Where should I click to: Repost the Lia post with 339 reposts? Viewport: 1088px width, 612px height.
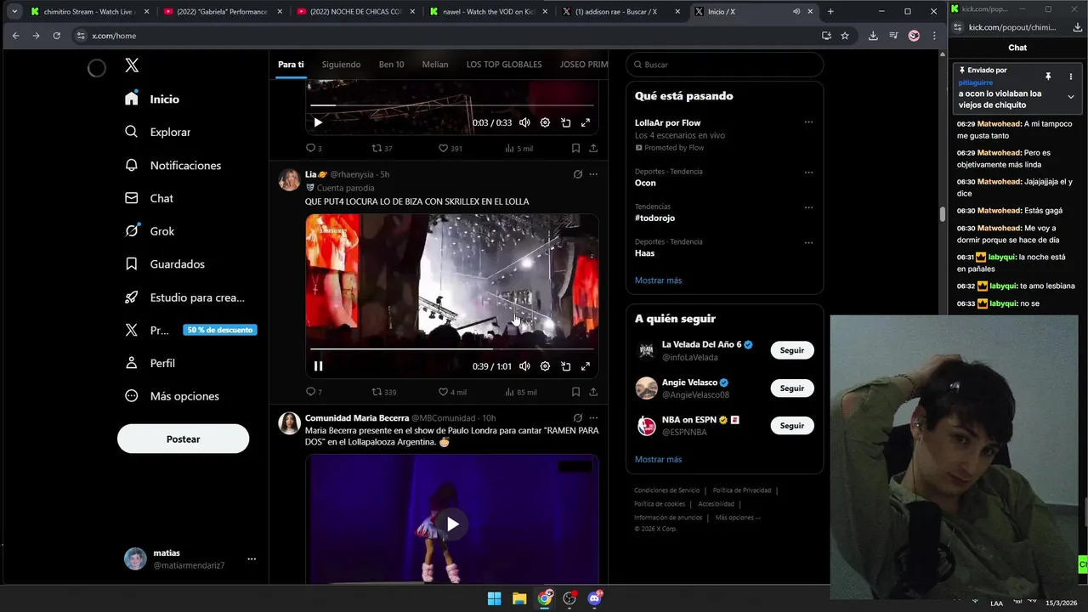384,392
